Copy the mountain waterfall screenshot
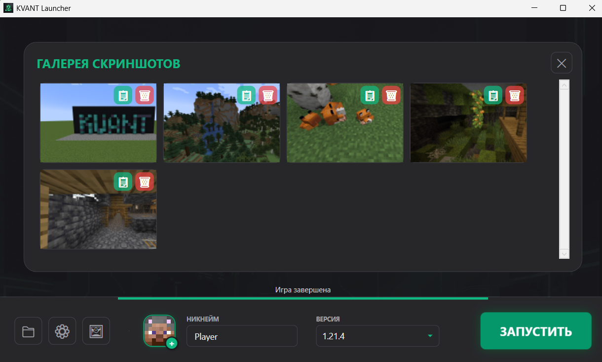Image resolution: width=602 pixels, height=362 pixels. [247, 95]
